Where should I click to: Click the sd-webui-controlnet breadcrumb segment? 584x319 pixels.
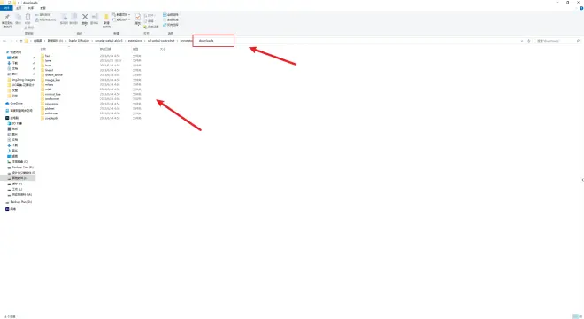(161, 41)
